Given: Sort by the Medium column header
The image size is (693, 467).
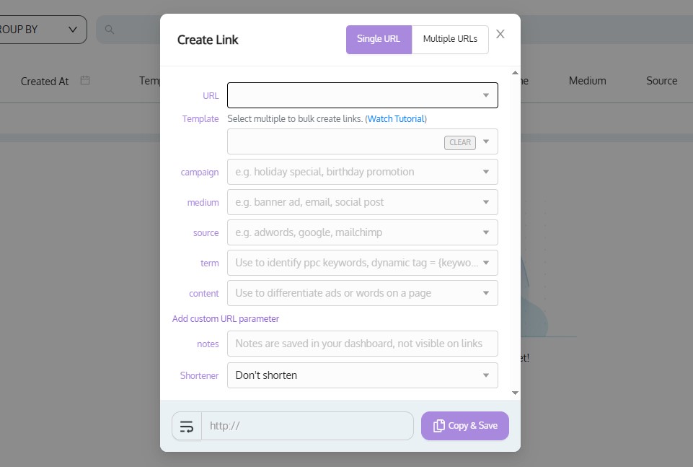Looking at the screenshot, I should [587, 81].
